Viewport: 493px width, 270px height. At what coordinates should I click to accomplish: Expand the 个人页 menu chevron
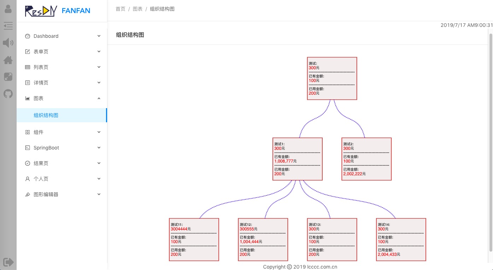99,178
